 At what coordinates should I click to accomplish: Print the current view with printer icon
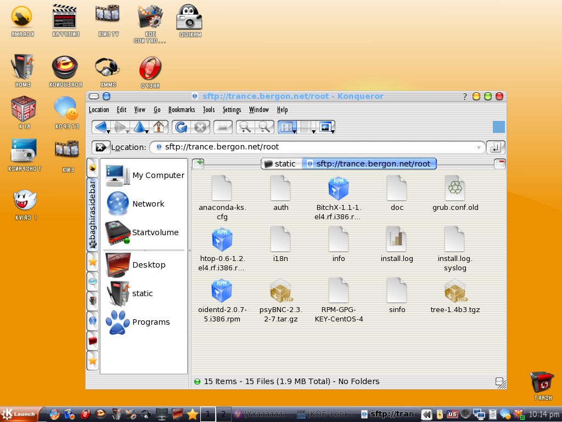pos(223,127)
